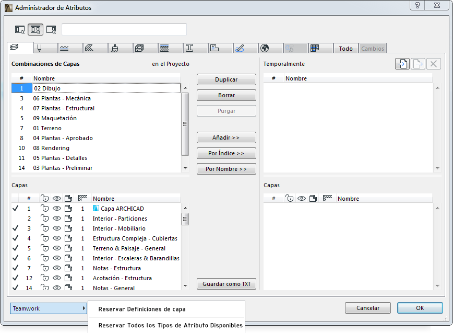Click the lock icon of Capa ARCHICAD
This screenshot has height=333, width=453.
(44, 208)
